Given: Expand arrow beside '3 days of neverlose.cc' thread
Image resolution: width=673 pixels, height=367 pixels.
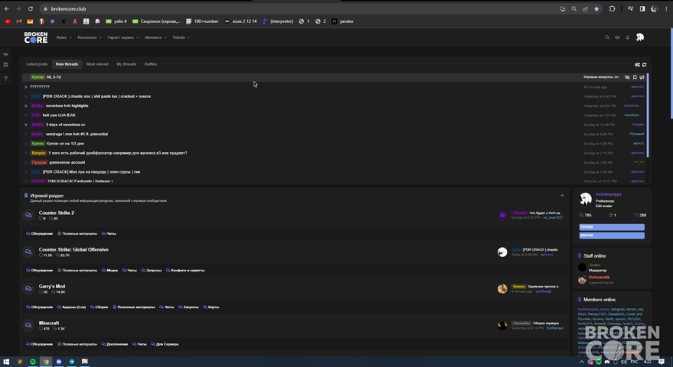Looking at the screenshot, I should pos(26,125).
